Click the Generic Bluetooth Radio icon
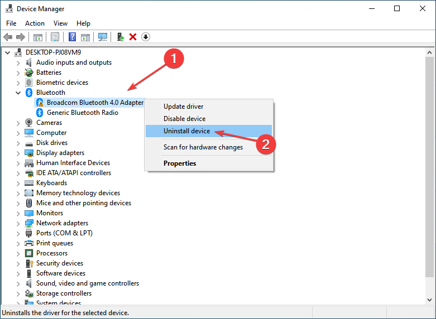436x319 pixels. click(x=40, y=113)
